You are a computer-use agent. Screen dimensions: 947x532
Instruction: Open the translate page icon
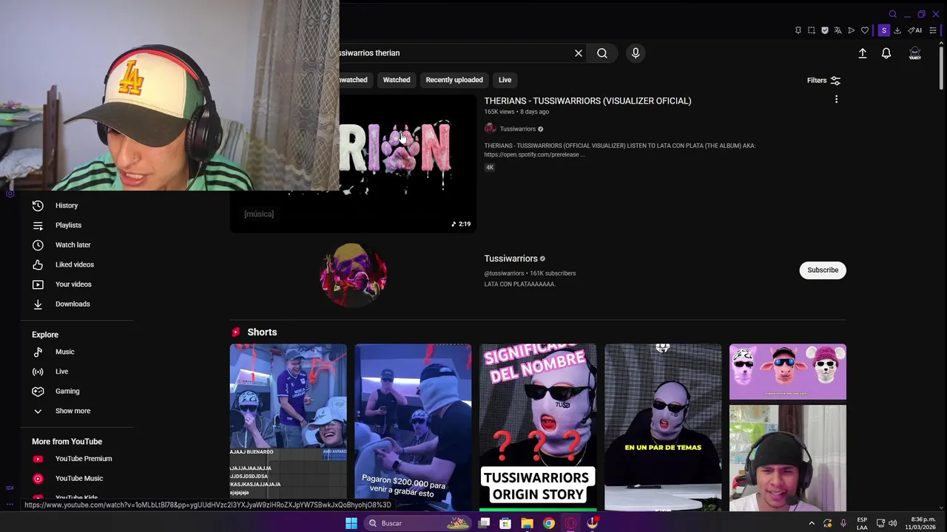pos(838,30)
